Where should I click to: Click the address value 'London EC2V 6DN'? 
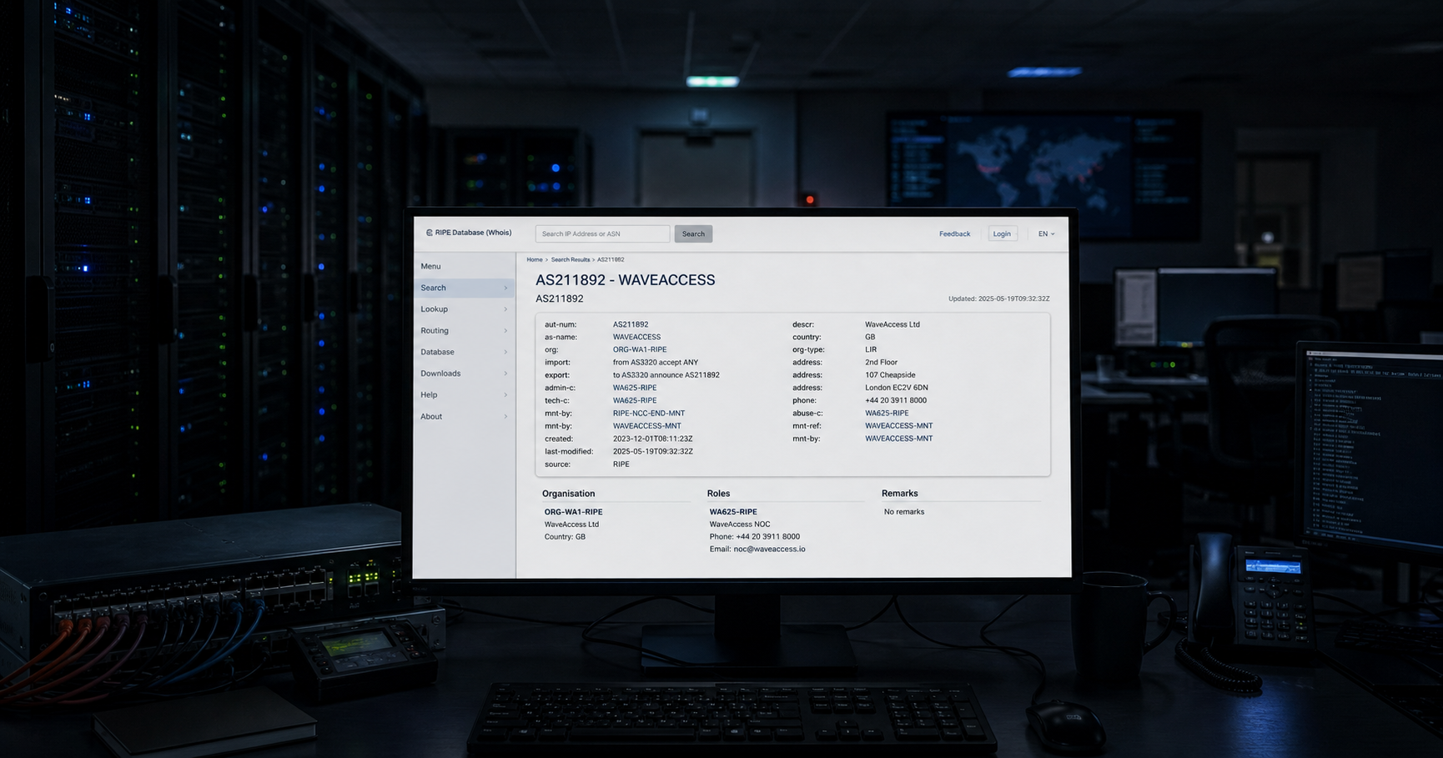point(897,388)
